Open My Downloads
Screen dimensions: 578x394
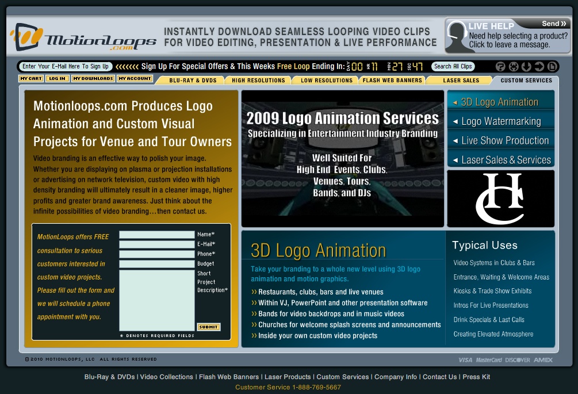point(93,78)
